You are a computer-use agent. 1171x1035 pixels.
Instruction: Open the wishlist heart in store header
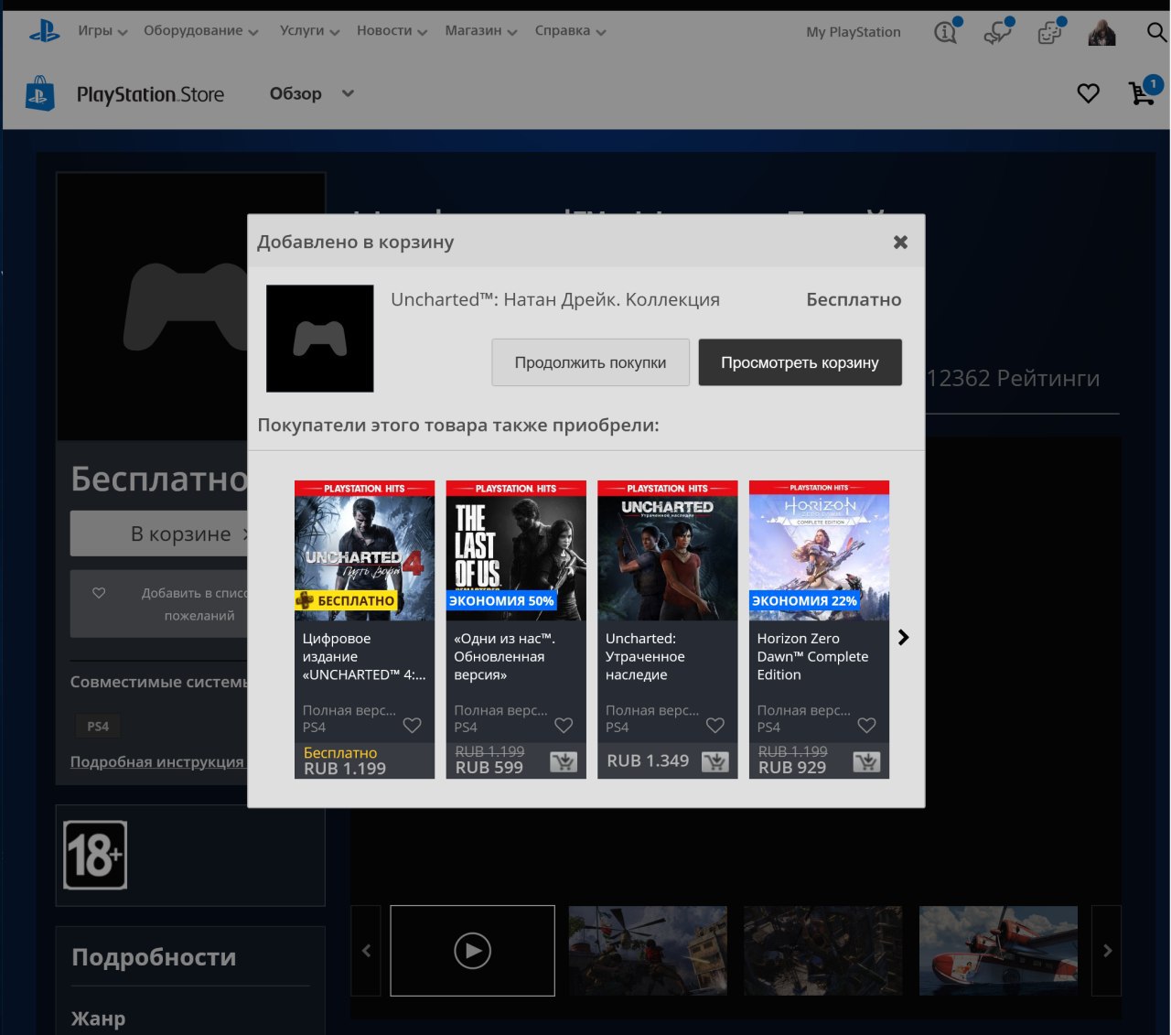[1088, 93]
